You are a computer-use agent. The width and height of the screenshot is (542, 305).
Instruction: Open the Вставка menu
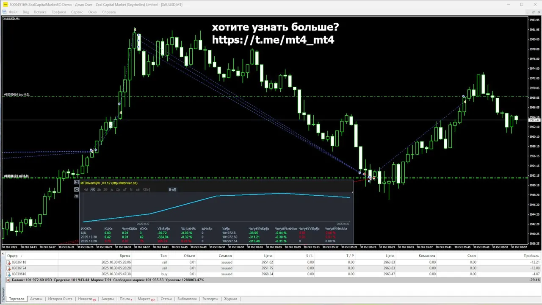[x=40, y=12]
